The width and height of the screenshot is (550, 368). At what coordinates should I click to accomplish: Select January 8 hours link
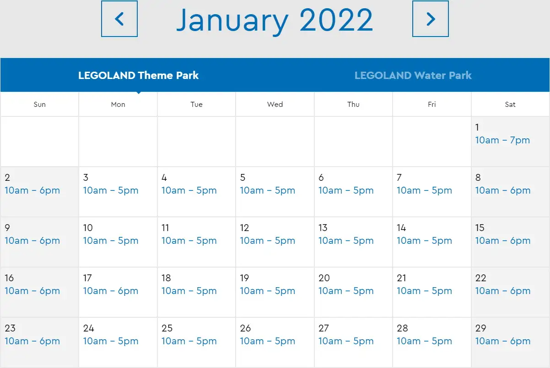tap(502, 190)
